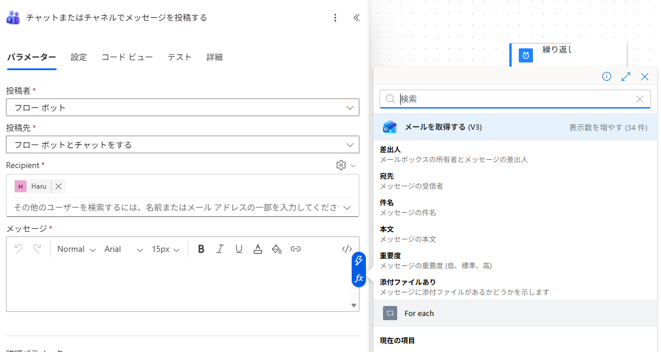Switch to the パラメーター tab
This screenshot has width=661, height=352.
click(x=32, y=57)
